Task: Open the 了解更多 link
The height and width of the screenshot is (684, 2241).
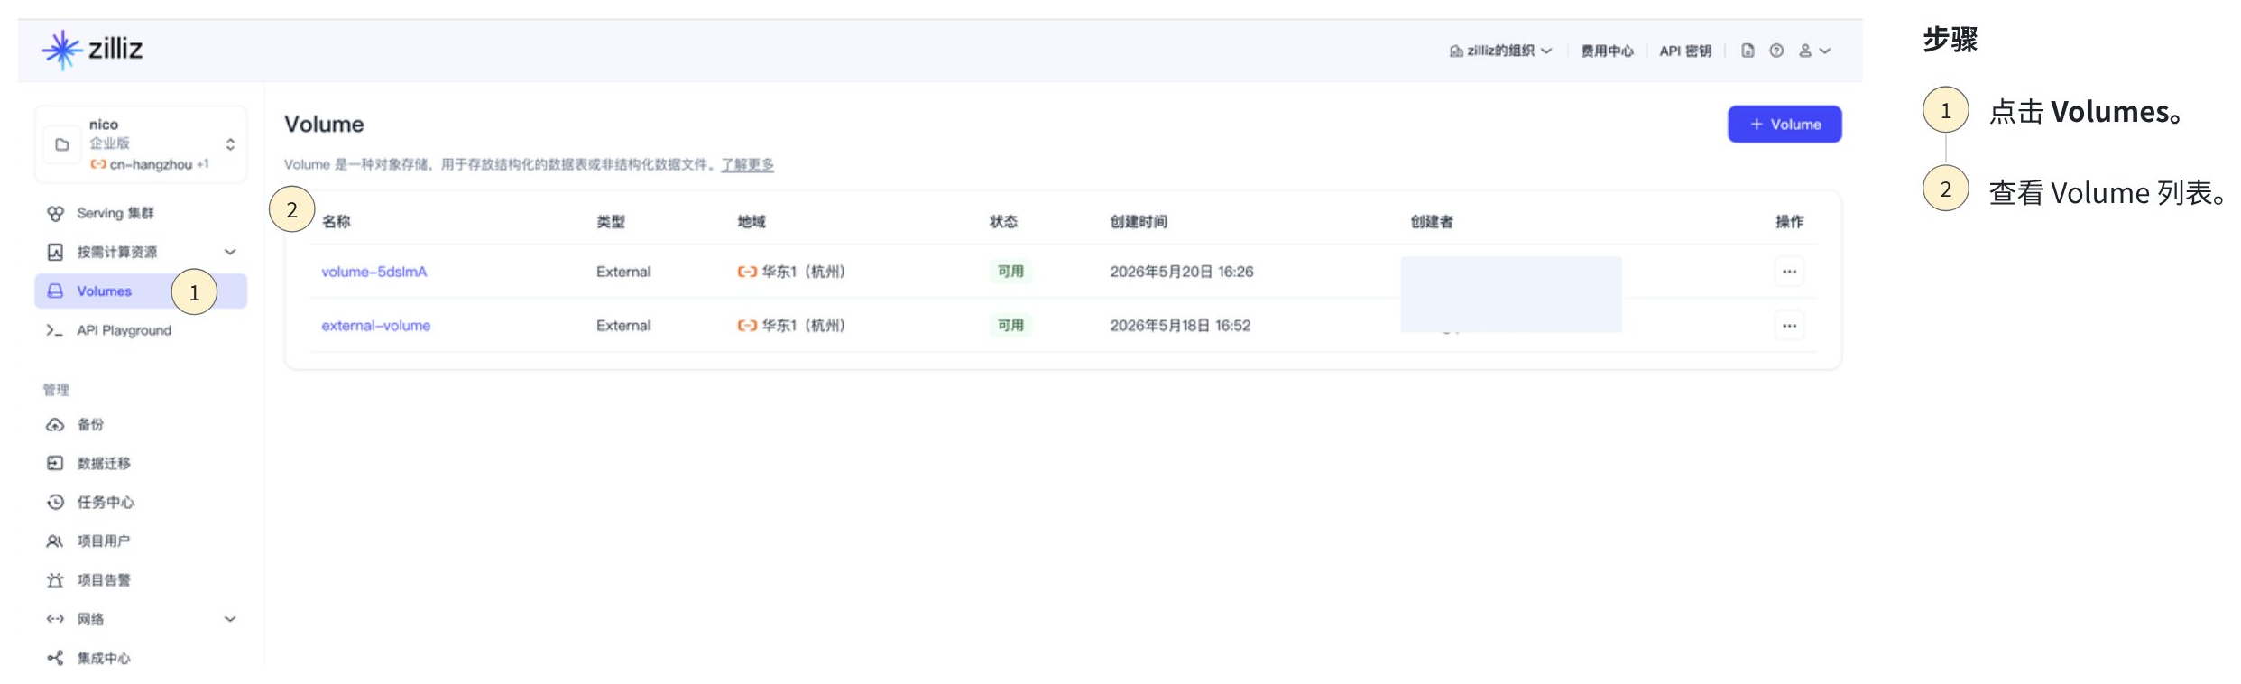Action: (x=747, y=164)
